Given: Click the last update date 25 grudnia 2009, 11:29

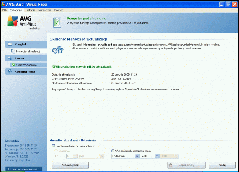Looking at the screenshot, I should point(124,74).
